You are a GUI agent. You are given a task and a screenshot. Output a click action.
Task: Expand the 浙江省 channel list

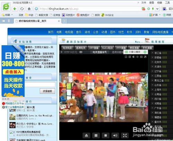tap(152, 53)
